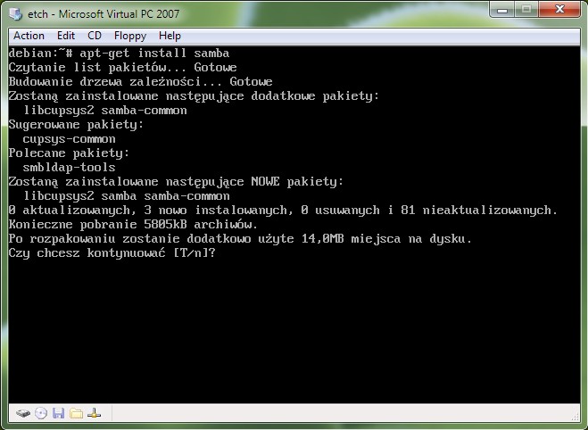Click the shared folders status icon
588x430 pixels.
point(76,414)
